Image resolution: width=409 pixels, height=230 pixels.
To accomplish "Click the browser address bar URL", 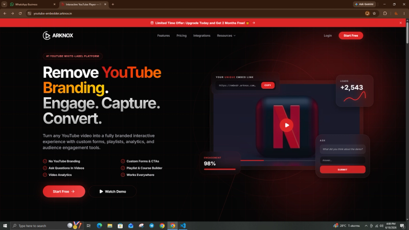I will (x=53, y=13).
